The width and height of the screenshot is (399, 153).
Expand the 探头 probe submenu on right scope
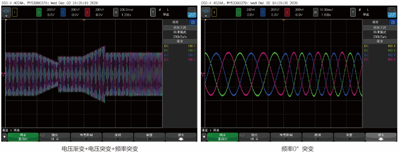pyautogui.click(x=381, y=137)
